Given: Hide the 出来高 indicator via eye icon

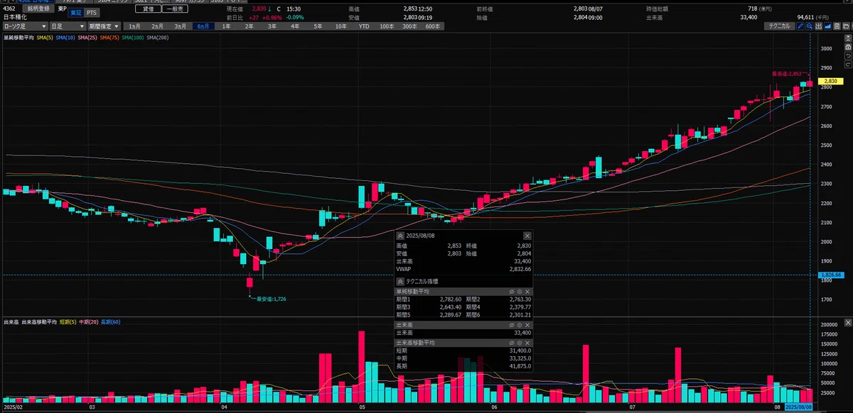Looking at the screenshot, I should point(512,325).
